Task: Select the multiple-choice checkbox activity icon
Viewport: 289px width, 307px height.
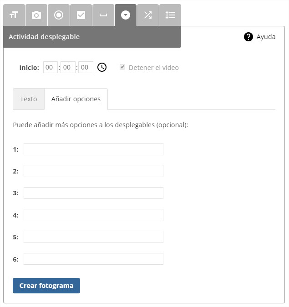Action: tap(81, 15)
